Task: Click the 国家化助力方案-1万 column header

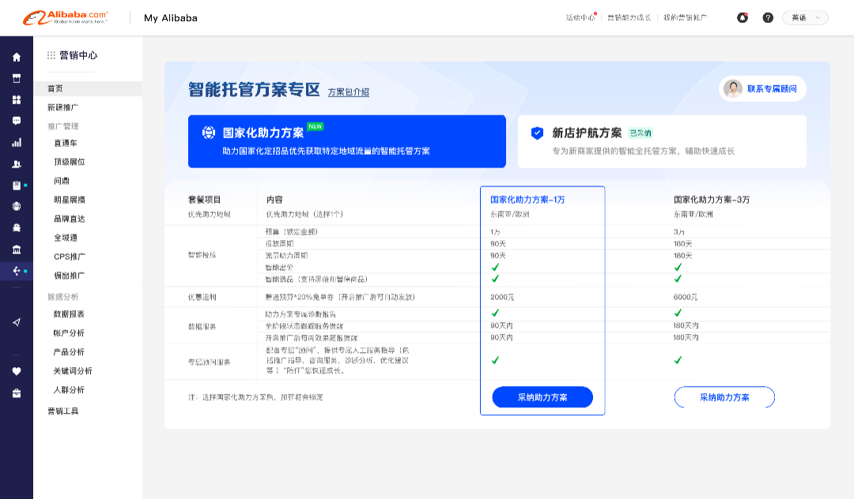Action: [x=527, y=200]
